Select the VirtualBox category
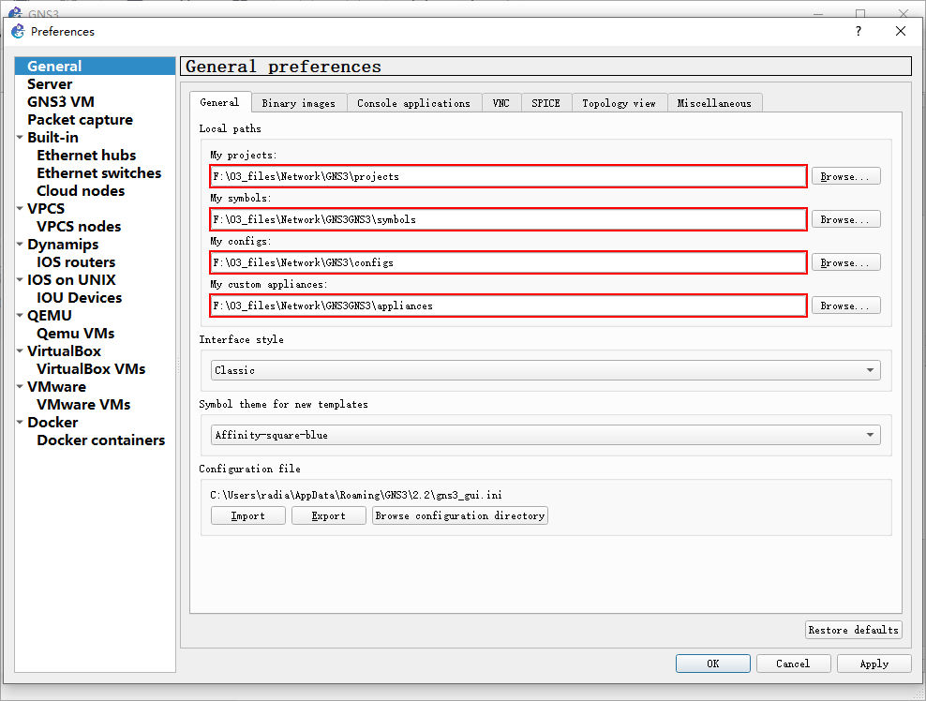 tap(64, 350)
